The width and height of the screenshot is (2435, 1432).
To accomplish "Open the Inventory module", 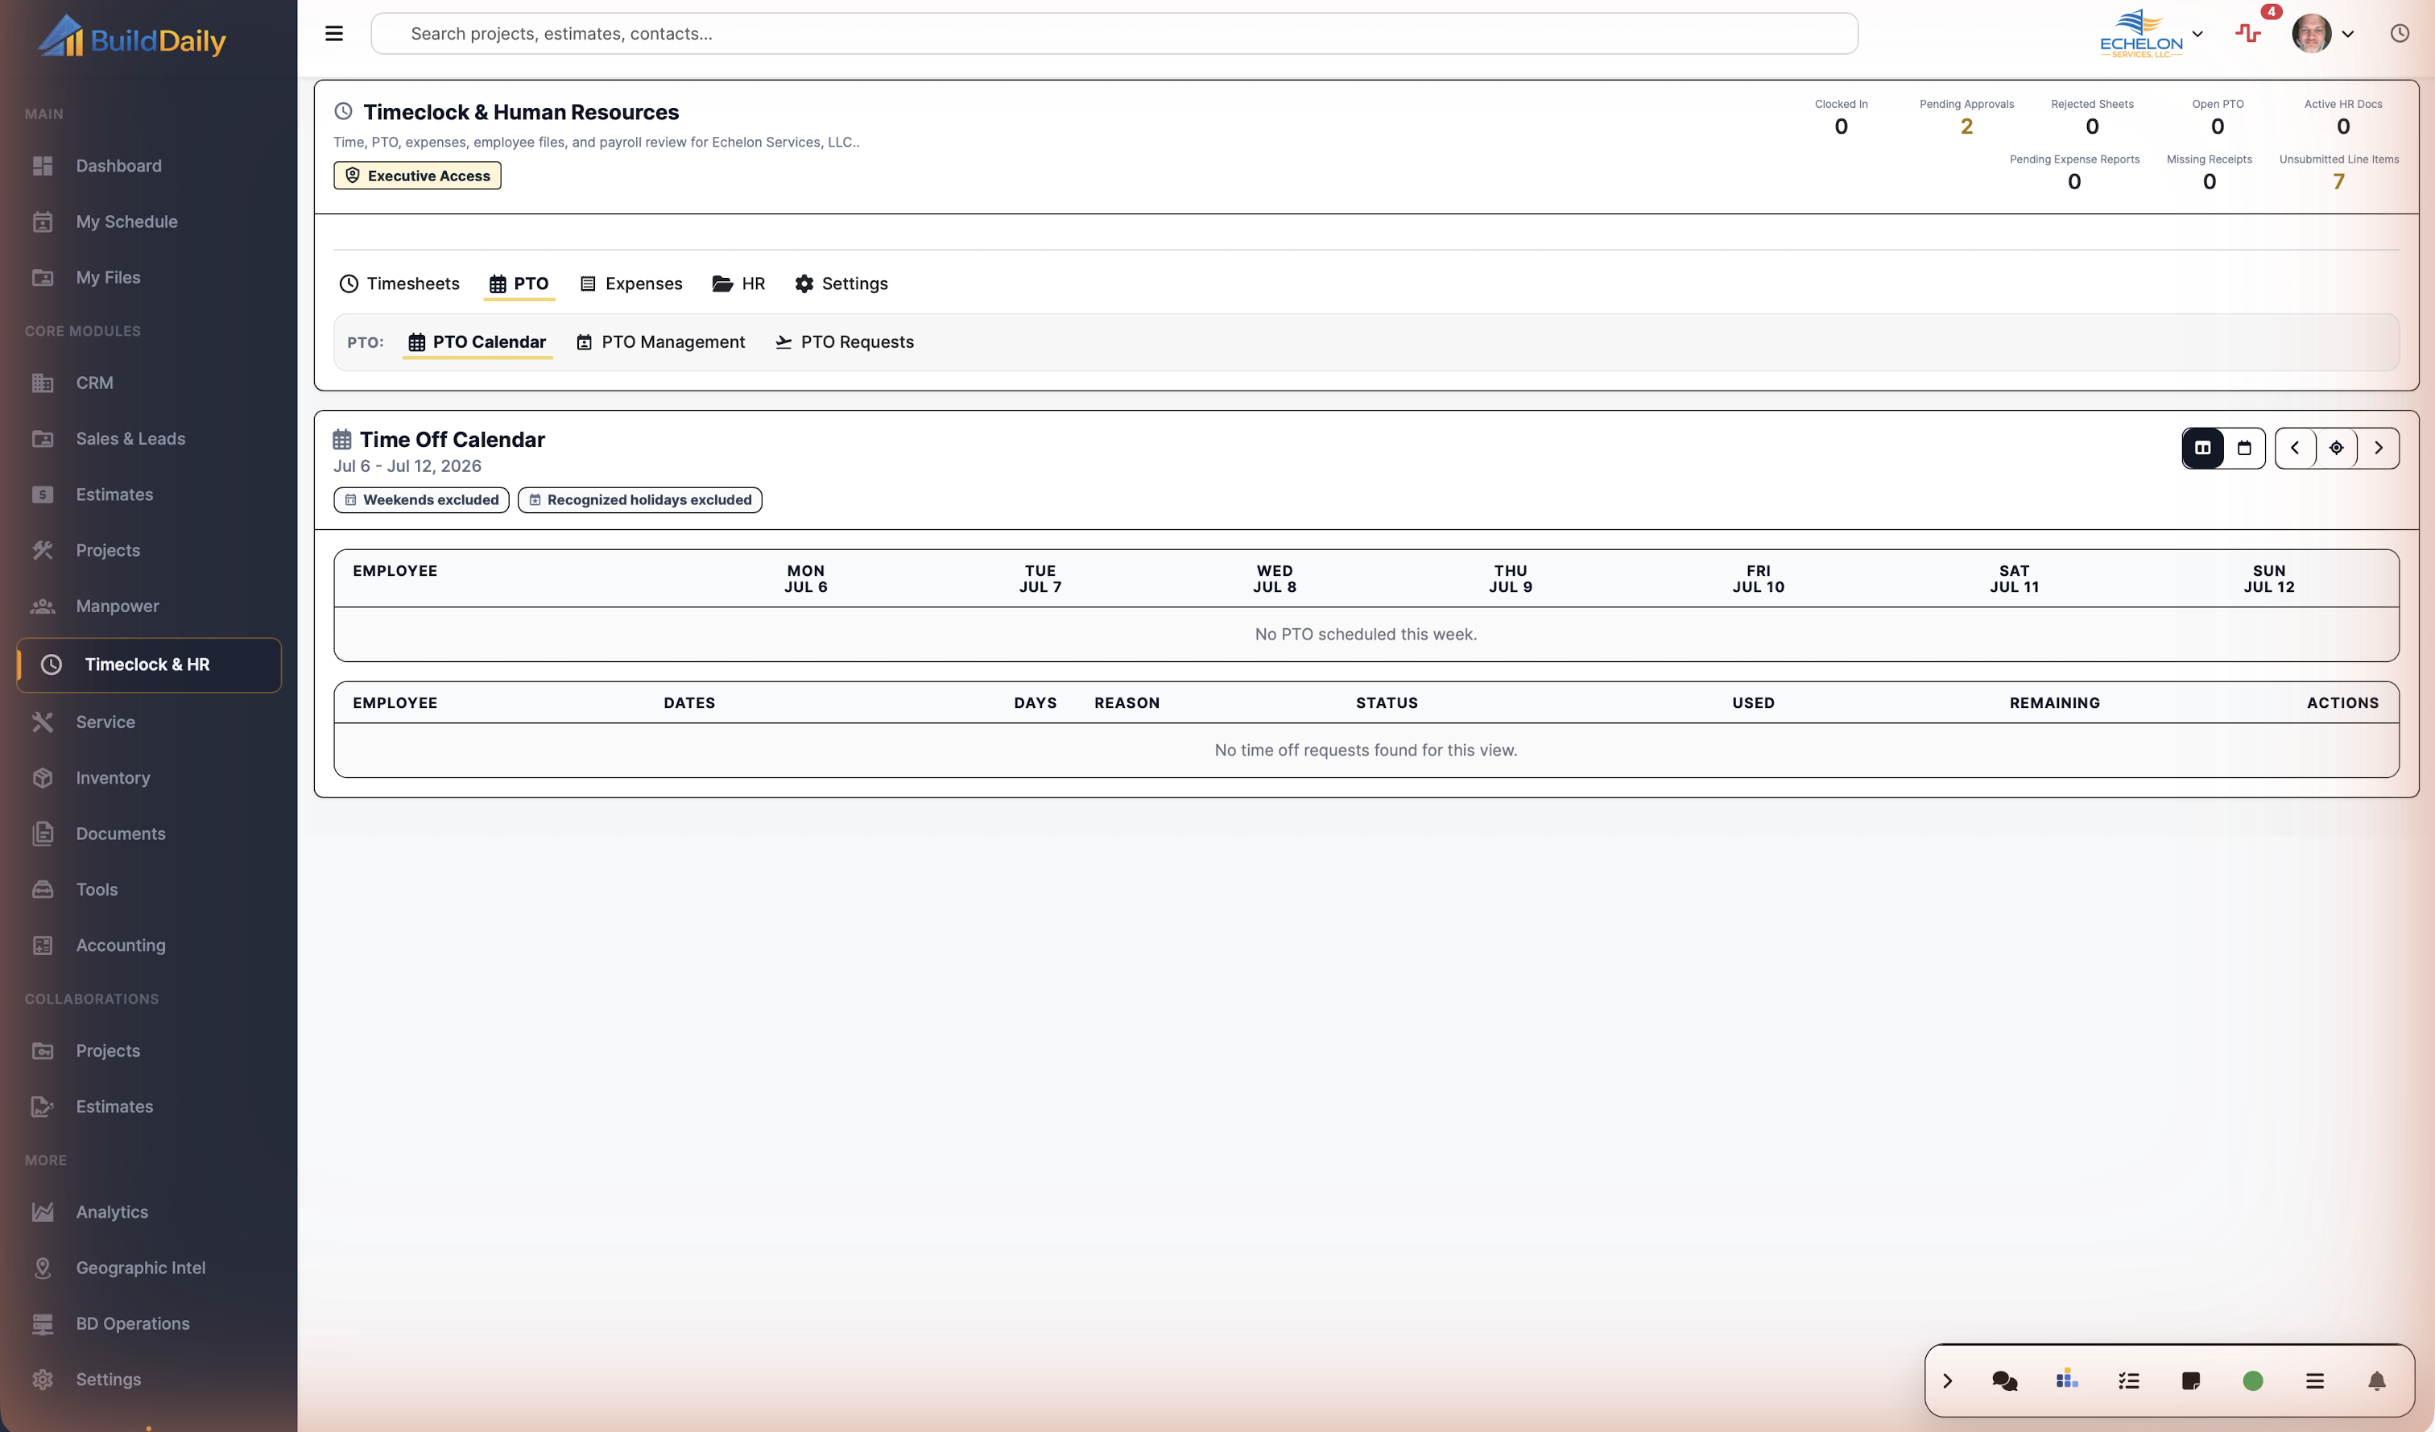I will pyautogui.click(x=149, y=778).
